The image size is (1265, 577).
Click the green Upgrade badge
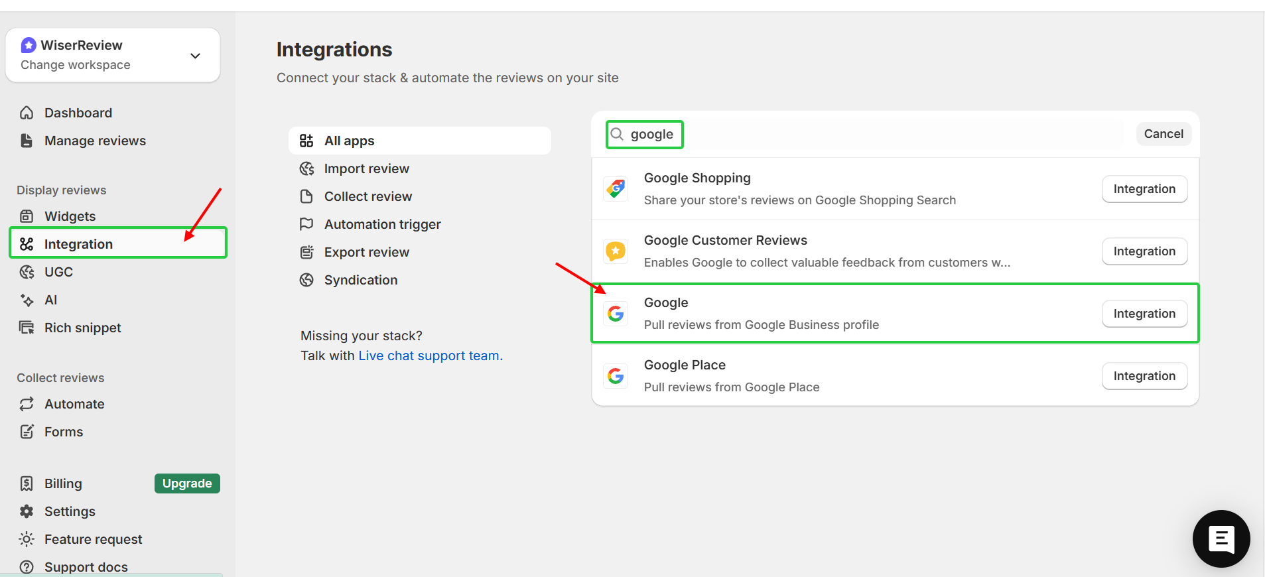click(x=187, y=483)
